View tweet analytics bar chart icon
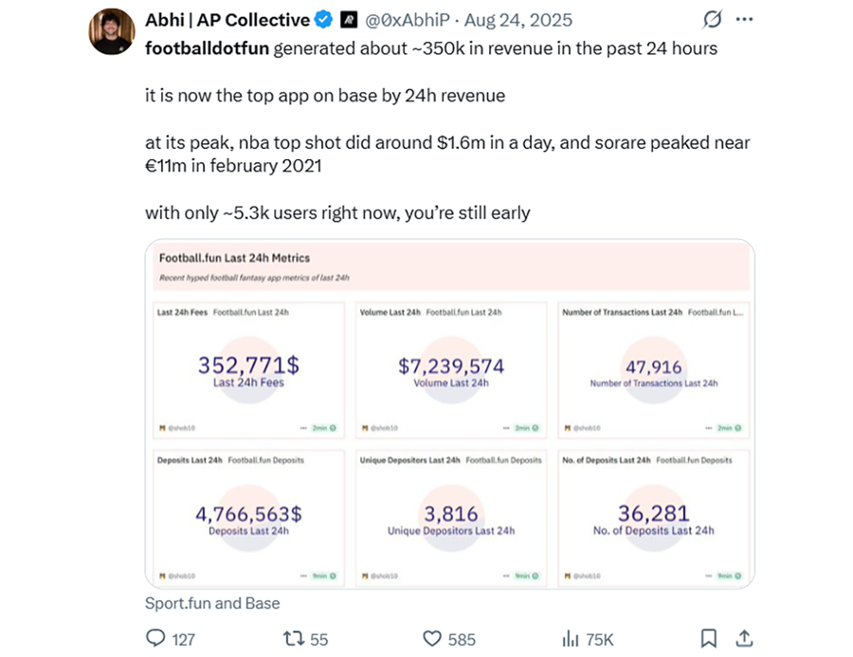This screenshot has height=657, width=853. 571,638
